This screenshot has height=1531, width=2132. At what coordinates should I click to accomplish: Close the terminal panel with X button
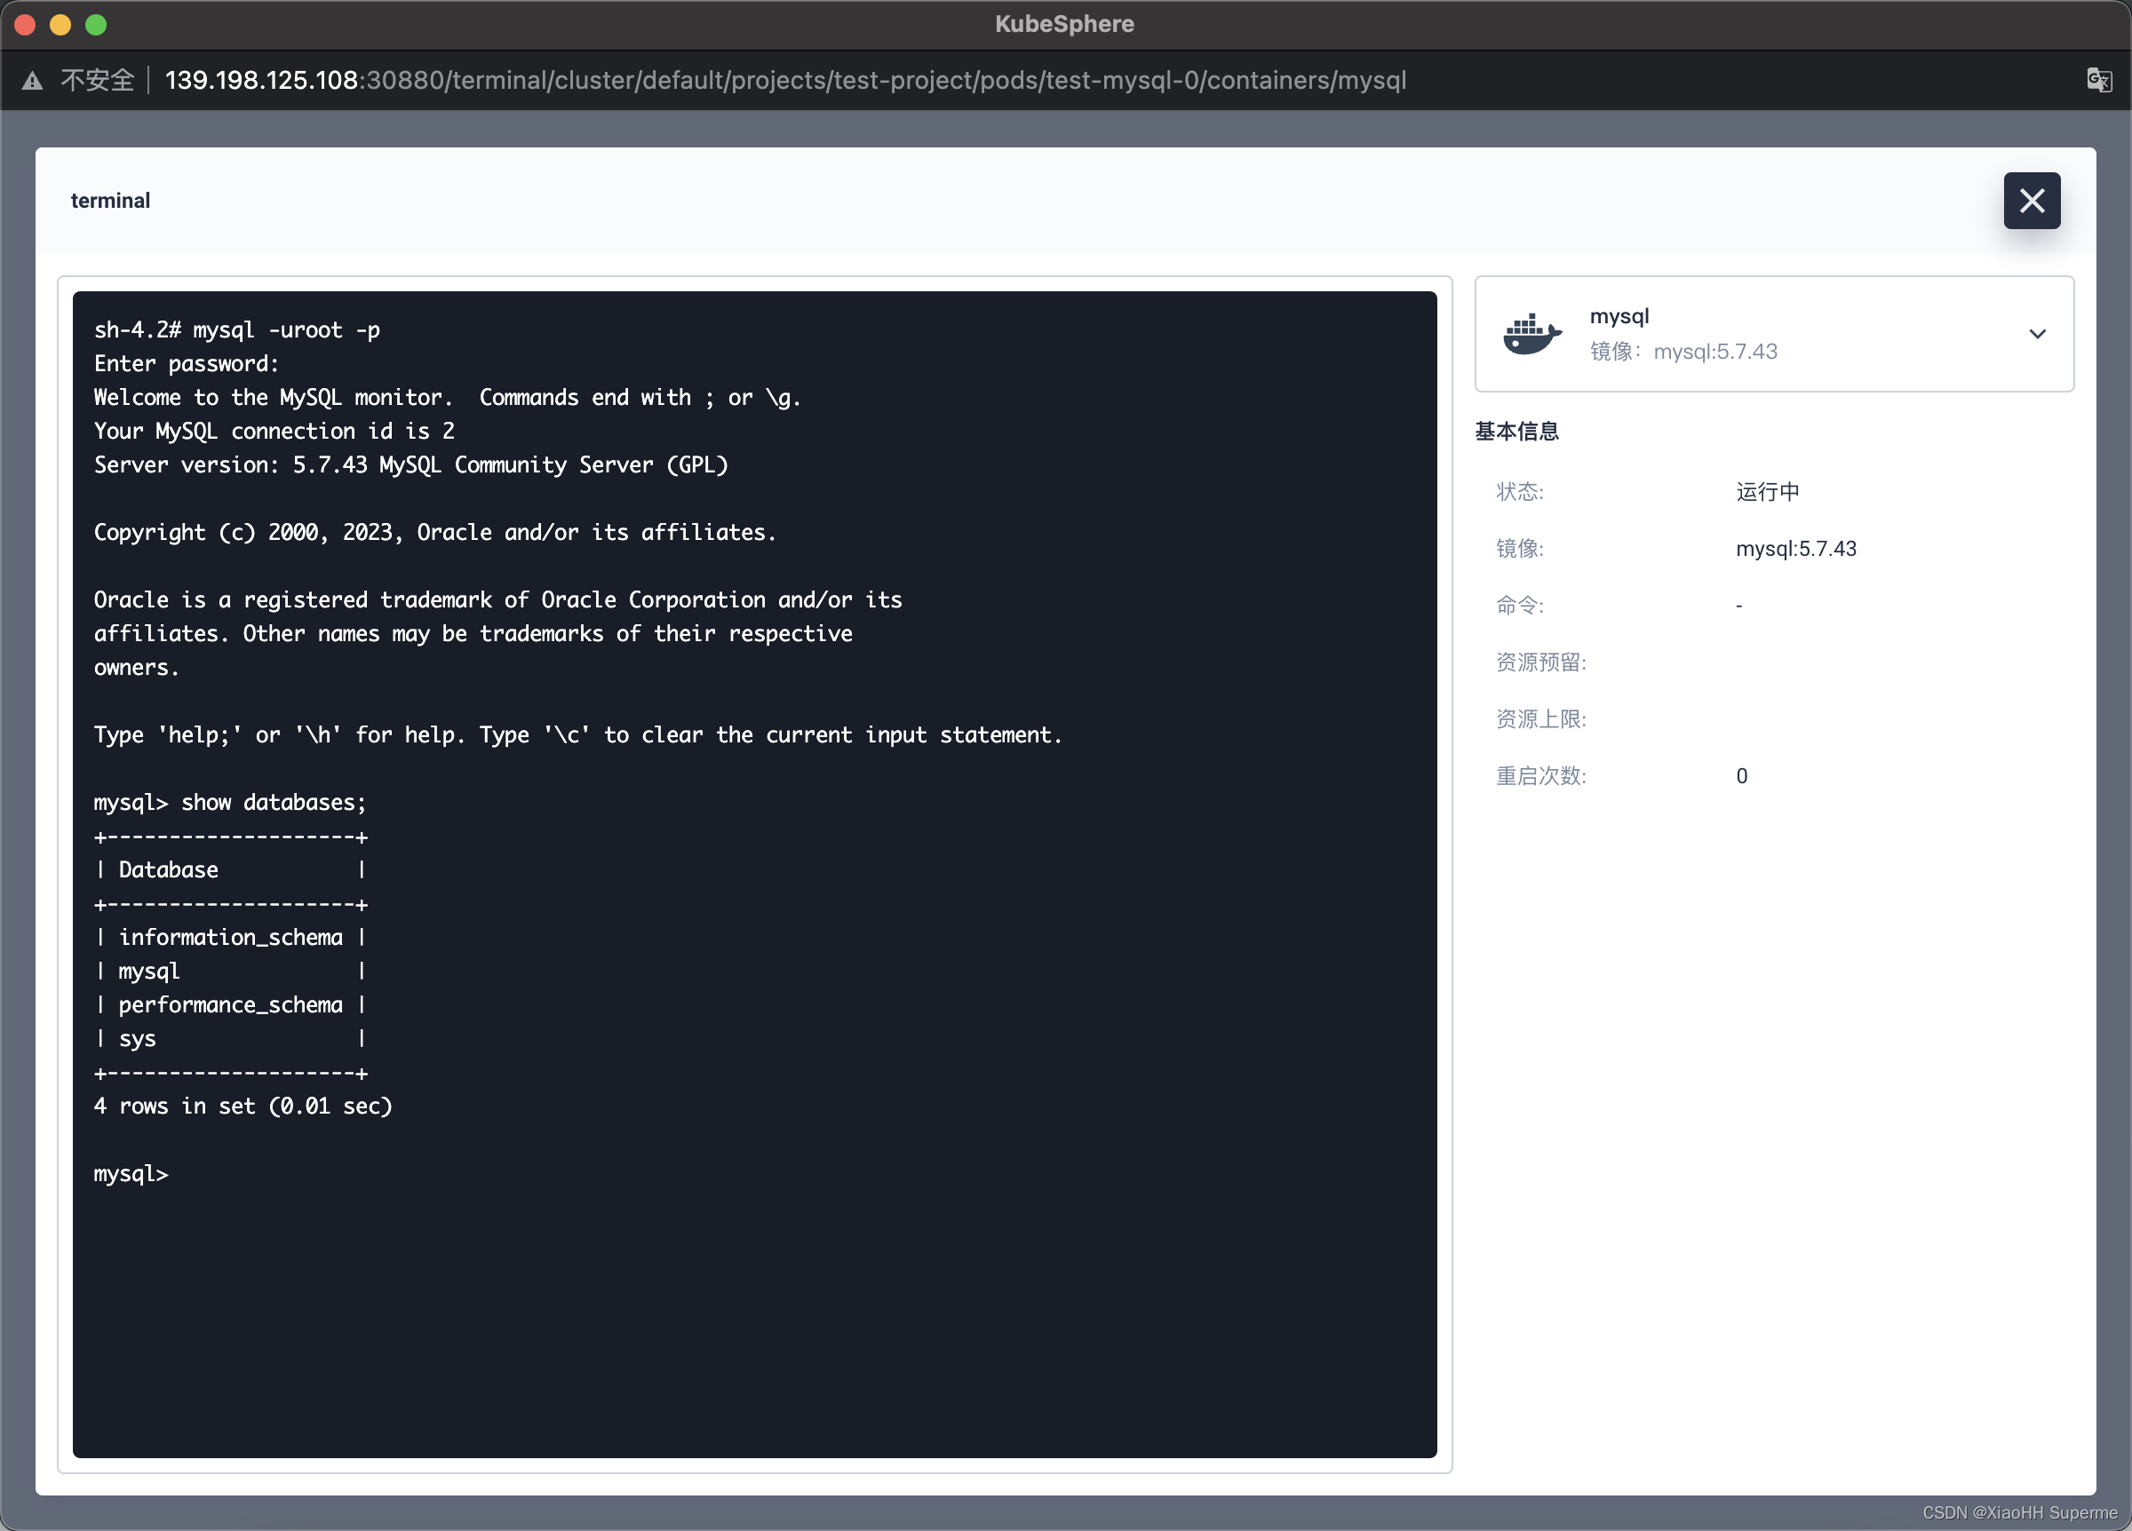[x=2031, y=200]
